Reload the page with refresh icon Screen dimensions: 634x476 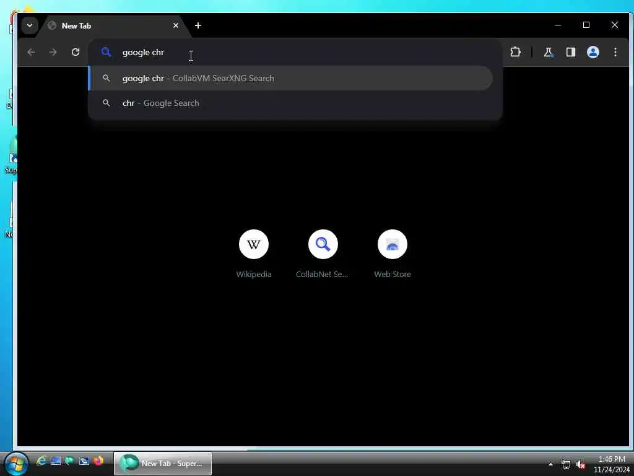click(x=75, y=52)
